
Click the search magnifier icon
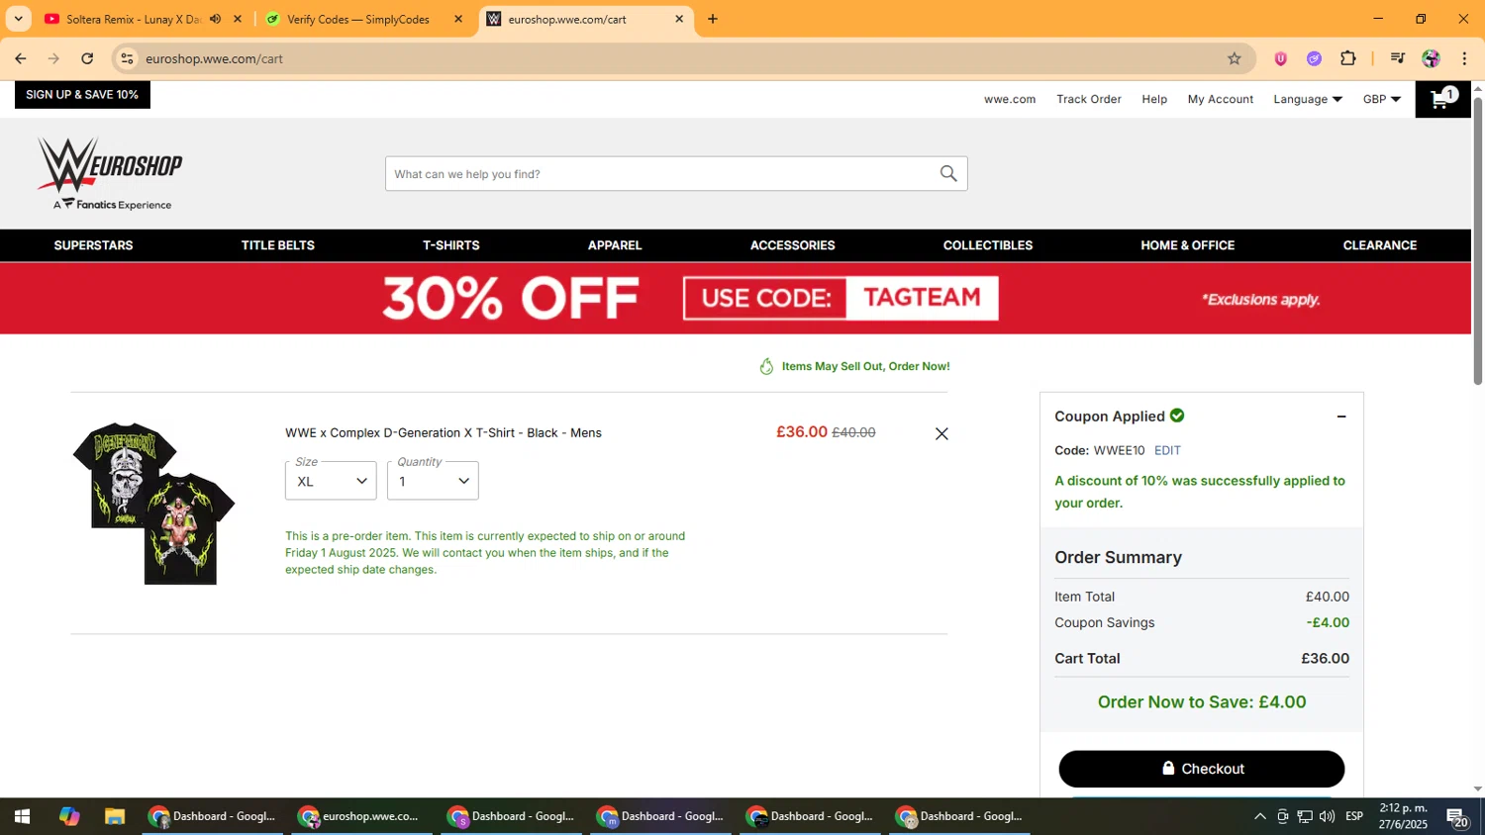948,174
